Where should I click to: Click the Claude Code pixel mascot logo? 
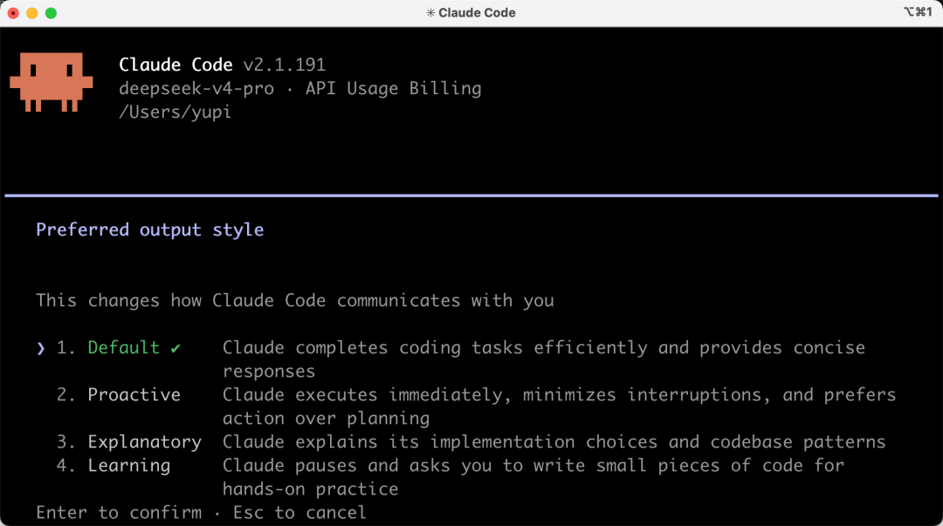click(x=52, y=82)
